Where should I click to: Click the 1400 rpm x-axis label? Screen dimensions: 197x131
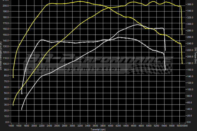coord(11,126)
